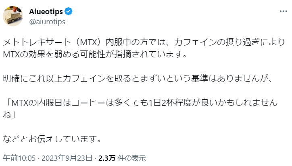Click the 件の表示 views label

pos(131,158)
